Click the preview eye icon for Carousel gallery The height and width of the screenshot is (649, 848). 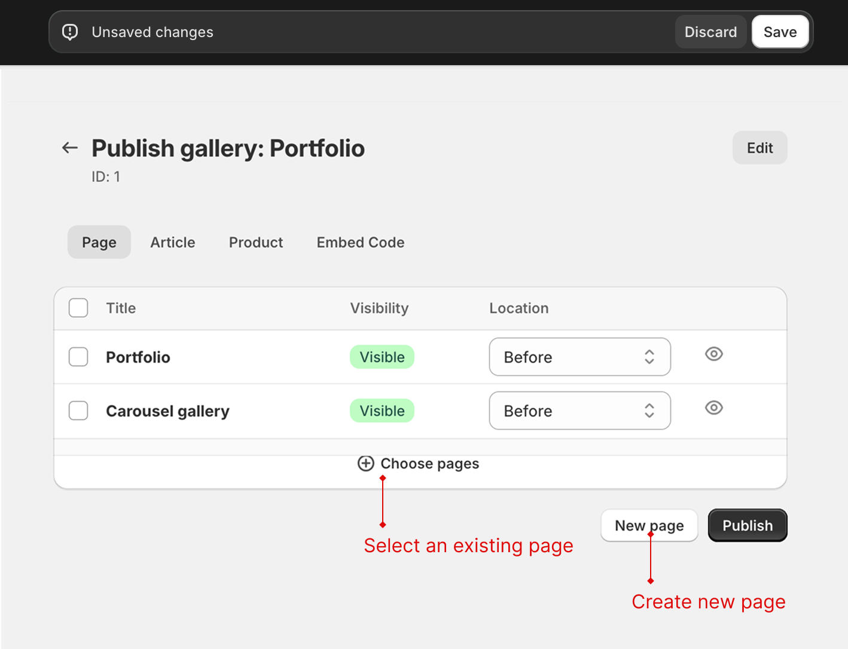coord(713,408)
